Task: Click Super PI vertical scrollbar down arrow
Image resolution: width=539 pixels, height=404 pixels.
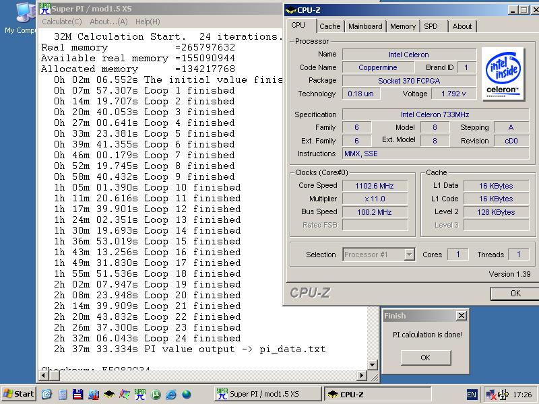Action: (372, 364)
